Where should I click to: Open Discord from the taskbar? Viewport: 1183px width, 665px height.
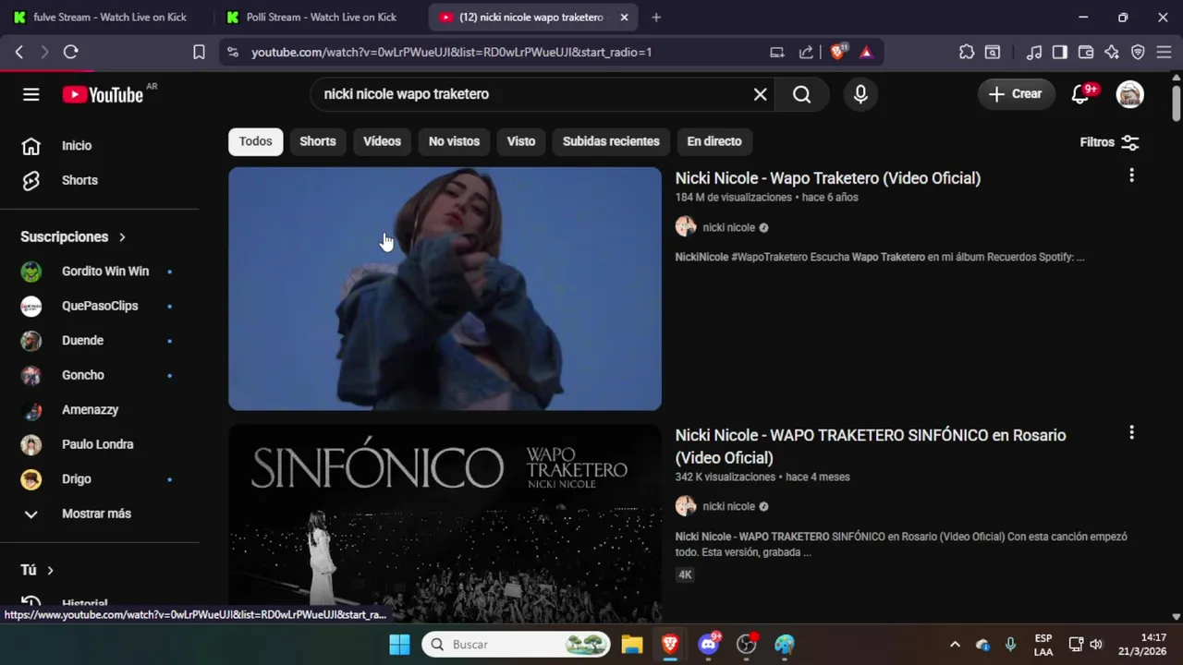(x=709, y=645)
